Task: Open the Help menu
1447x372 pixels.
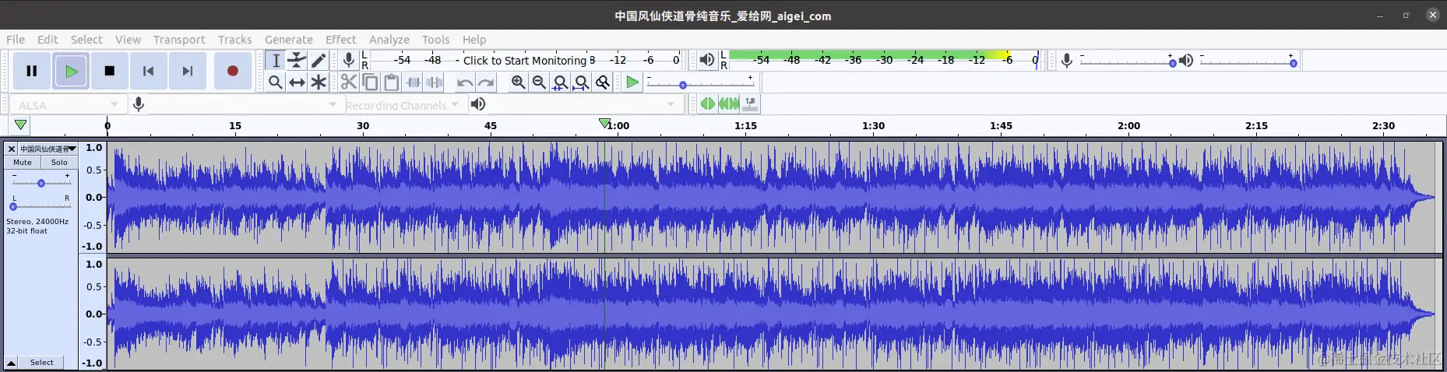Action: pos(474,40)
